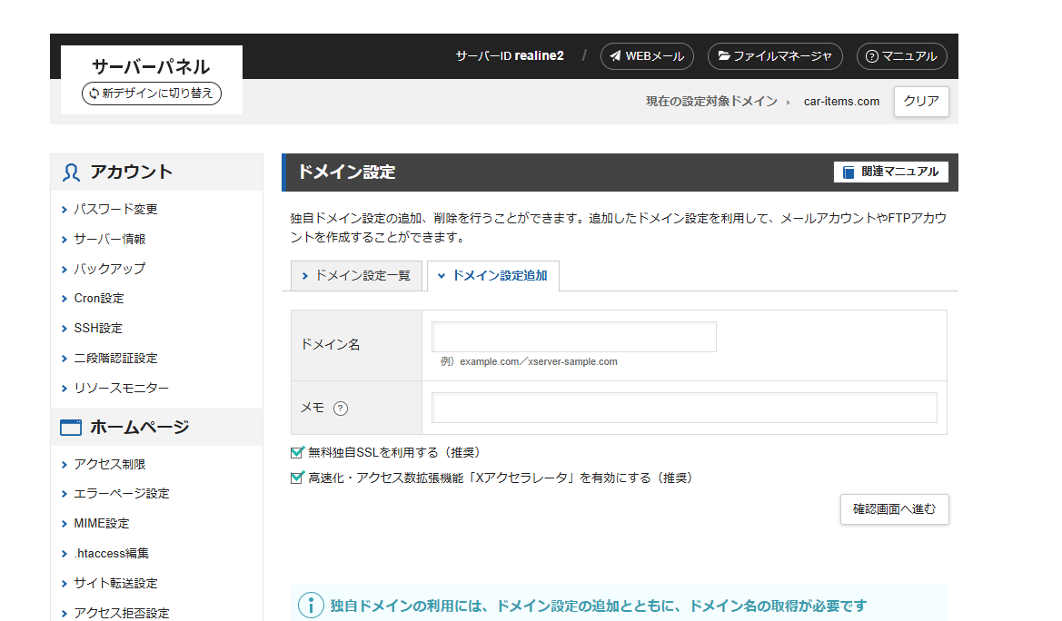Toggle the Xアクセラレータ enable checkbox
The height and width of the screenshot is (621, 1062).
tap(296, 478)
